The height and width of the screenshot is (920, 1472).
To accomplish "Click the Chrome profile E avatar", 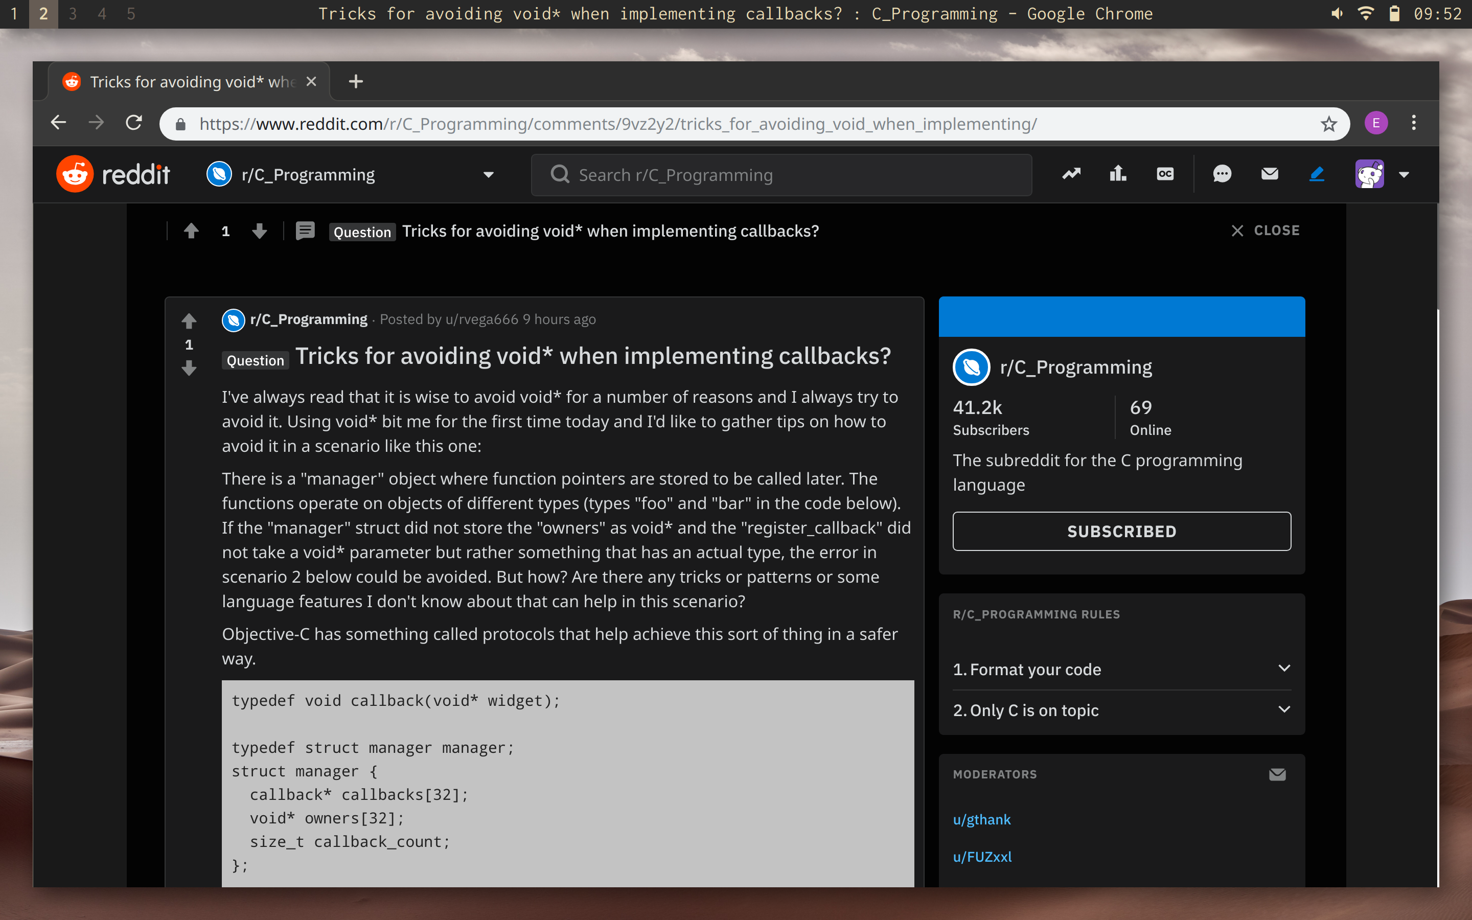I will [x=1376, y=124].
